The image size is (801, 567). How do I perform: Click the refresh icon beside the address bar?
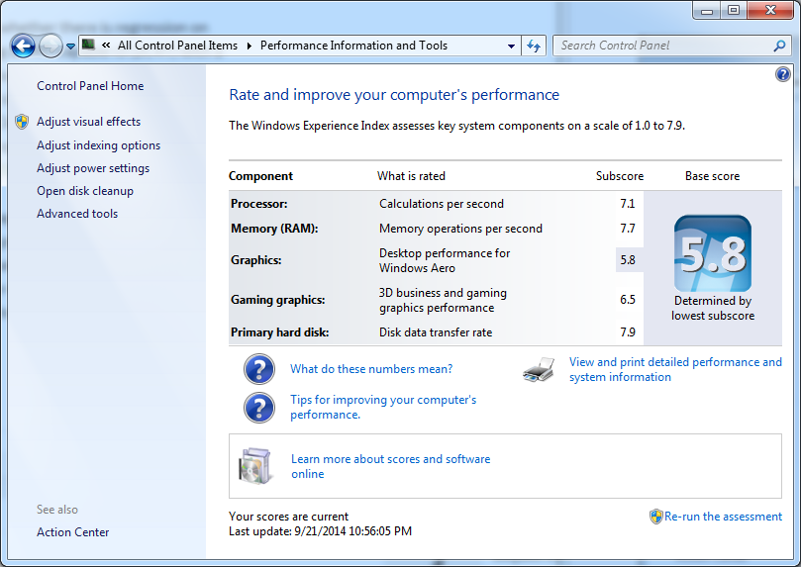click(535, 46)
